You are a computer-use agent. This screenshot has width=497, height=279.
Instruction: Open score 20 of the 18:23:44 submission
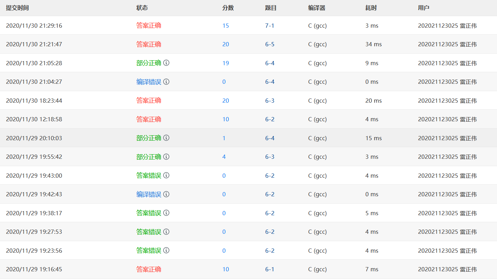(x=226, y=101)
